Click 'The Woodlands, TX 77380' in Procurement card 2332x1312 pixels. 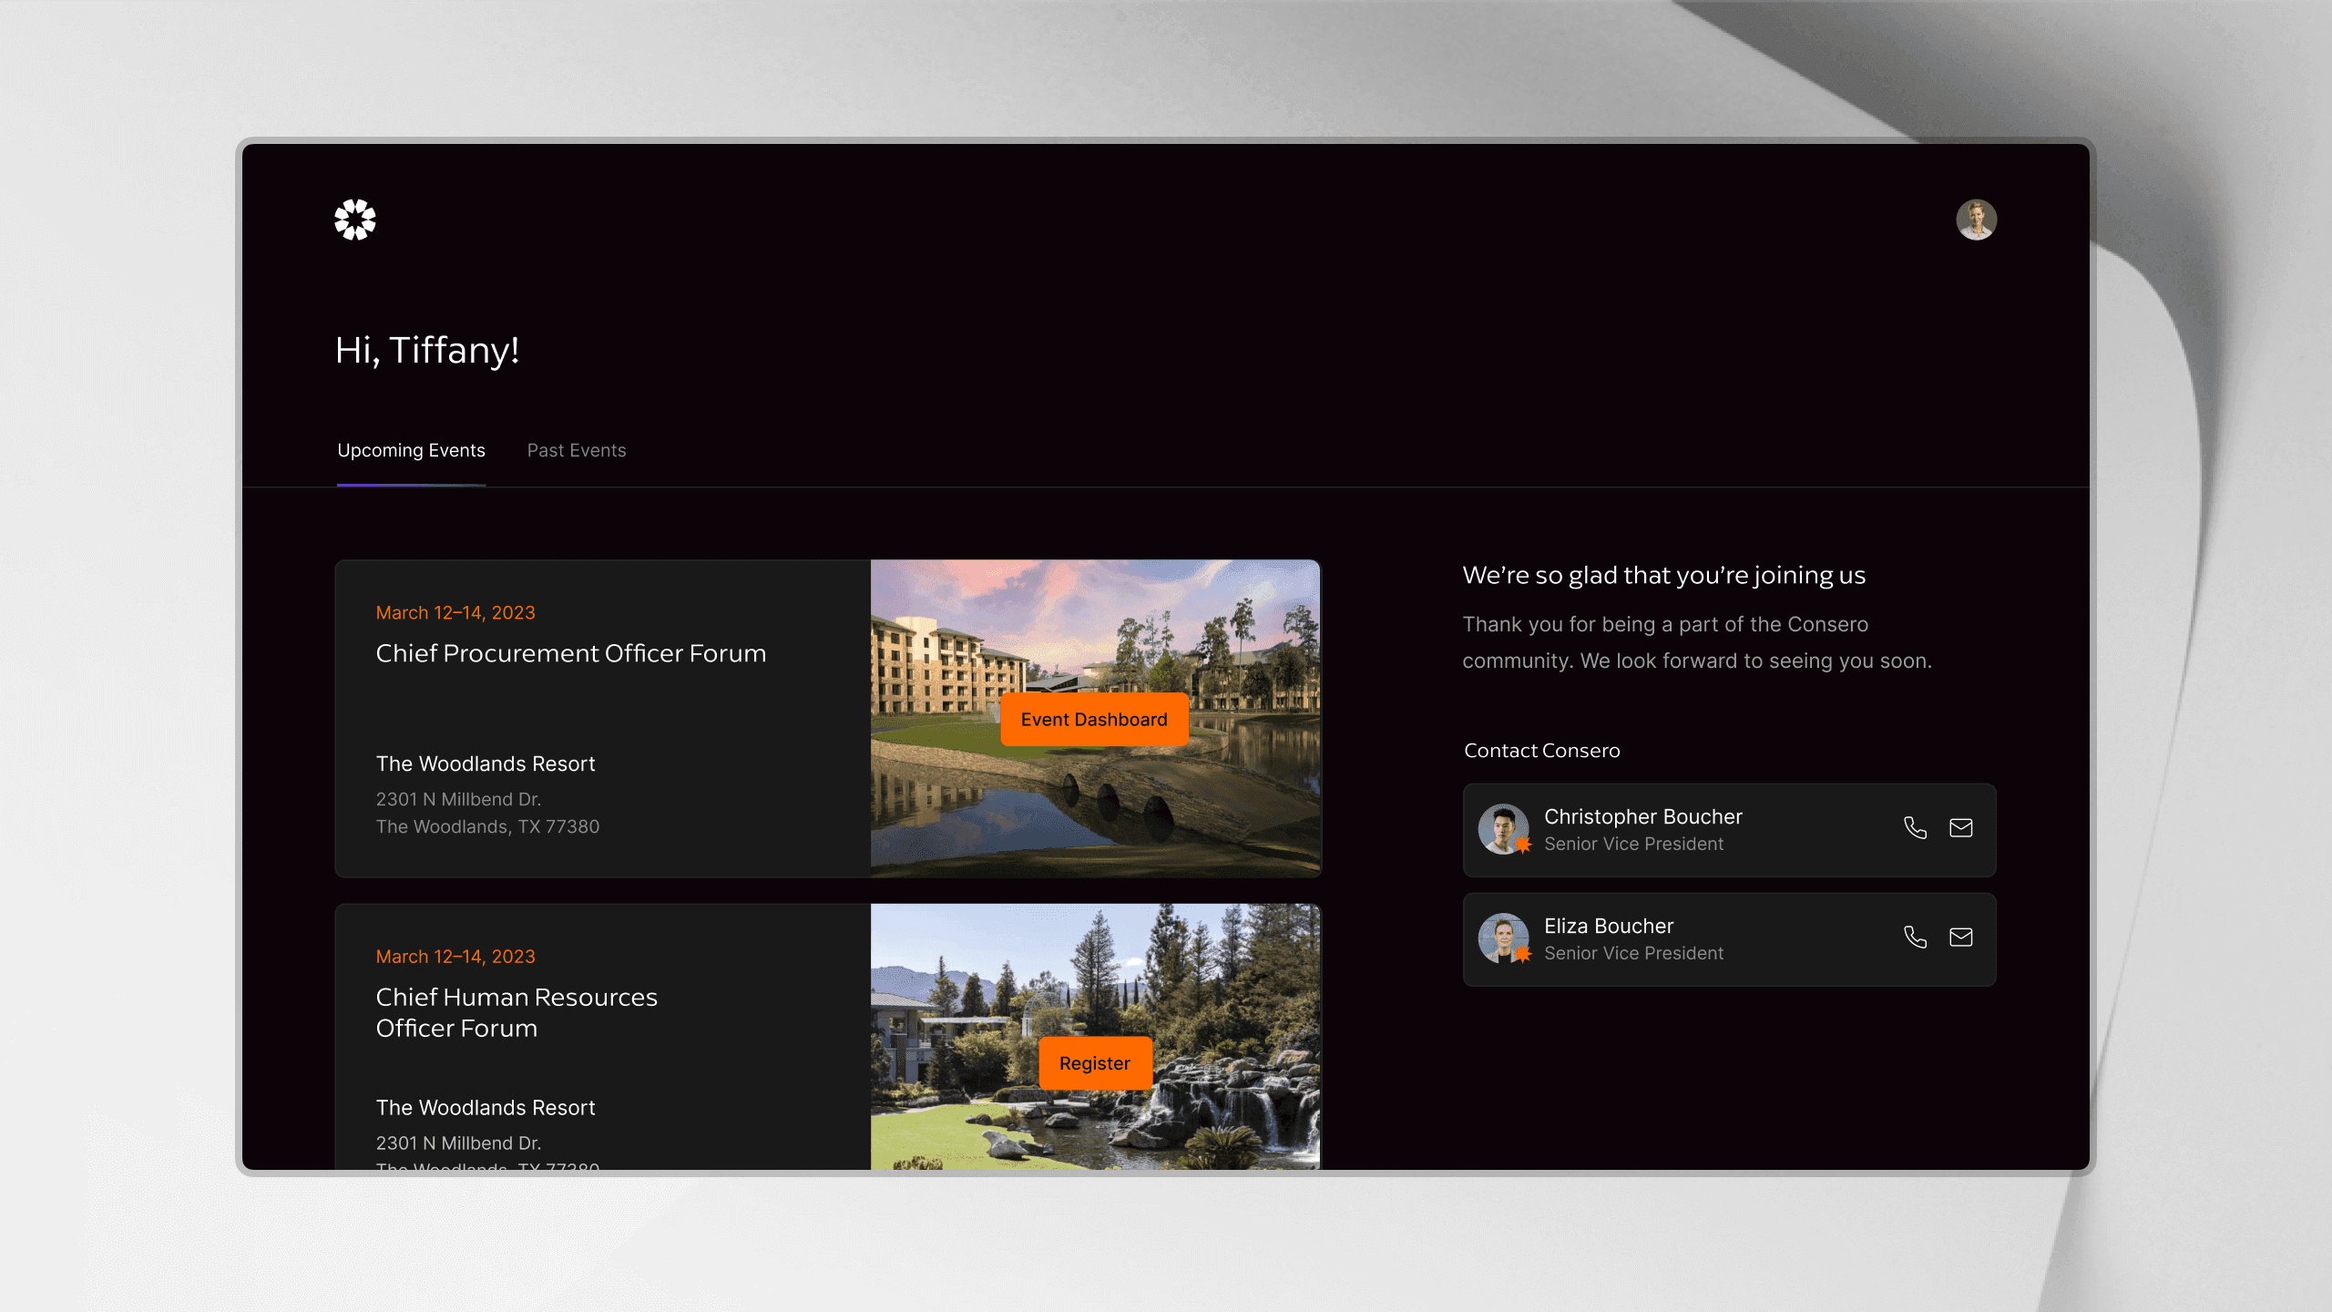pyautogui.click(x=487, y=826)
